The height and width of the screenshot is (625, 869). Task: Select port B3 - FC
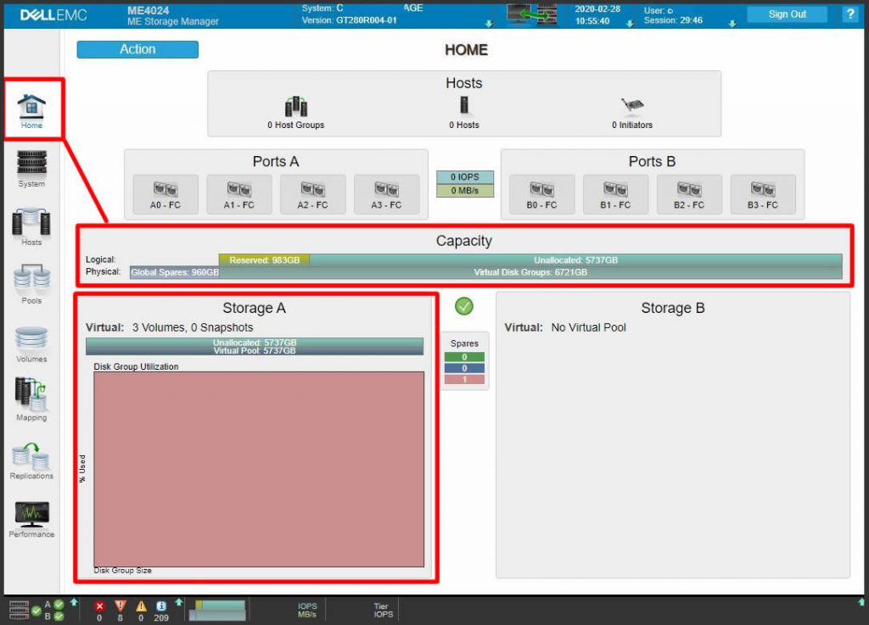[x=763, y=194]
